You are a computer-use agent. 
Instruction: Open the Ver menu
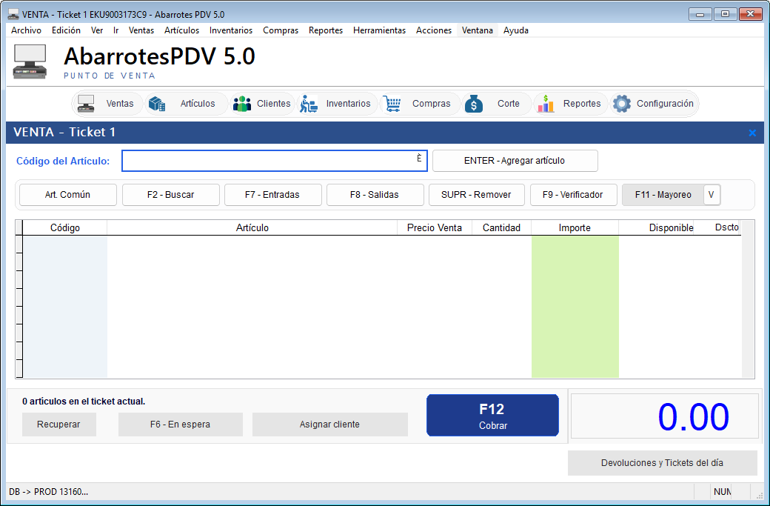(97, 30)
